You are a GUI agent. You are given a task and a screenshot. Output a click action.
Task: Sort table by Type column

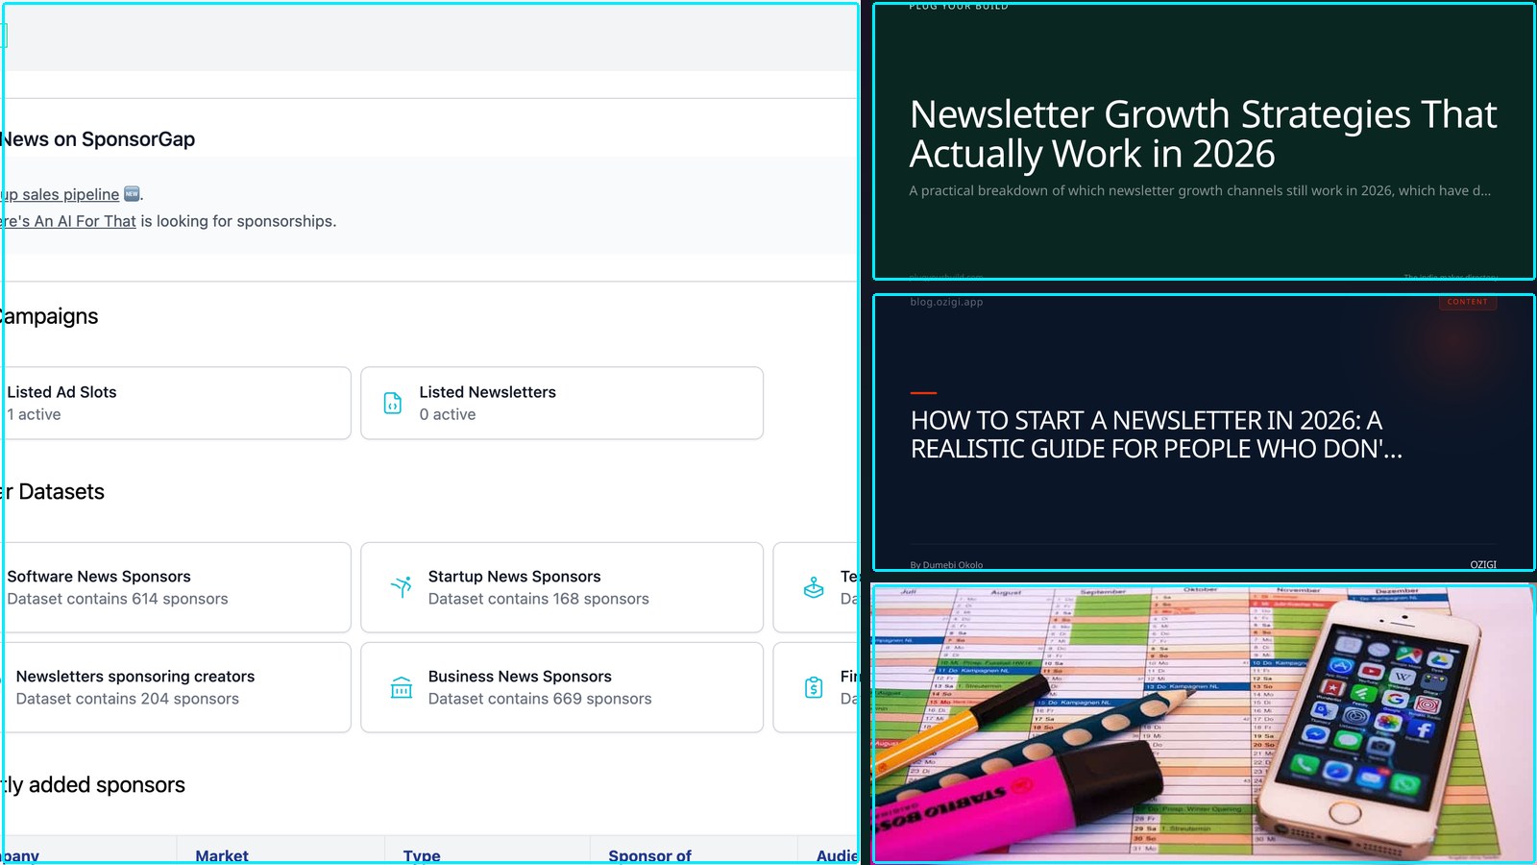tap(422, 855)
